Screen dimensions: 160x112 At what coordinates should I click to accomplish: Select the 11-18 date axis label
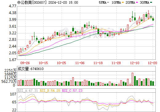pos(98,63)
